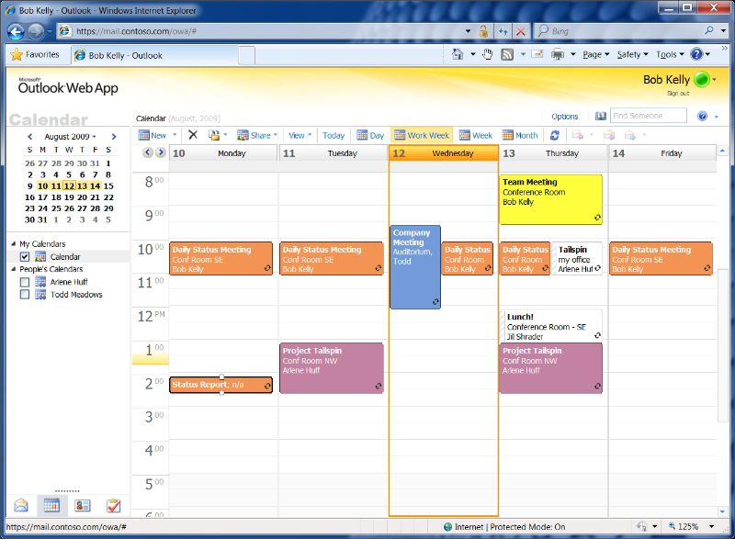Create a New calendar item
Viewport: 735px width, 539px height.
pyautogui.click(x=153, y=135)
